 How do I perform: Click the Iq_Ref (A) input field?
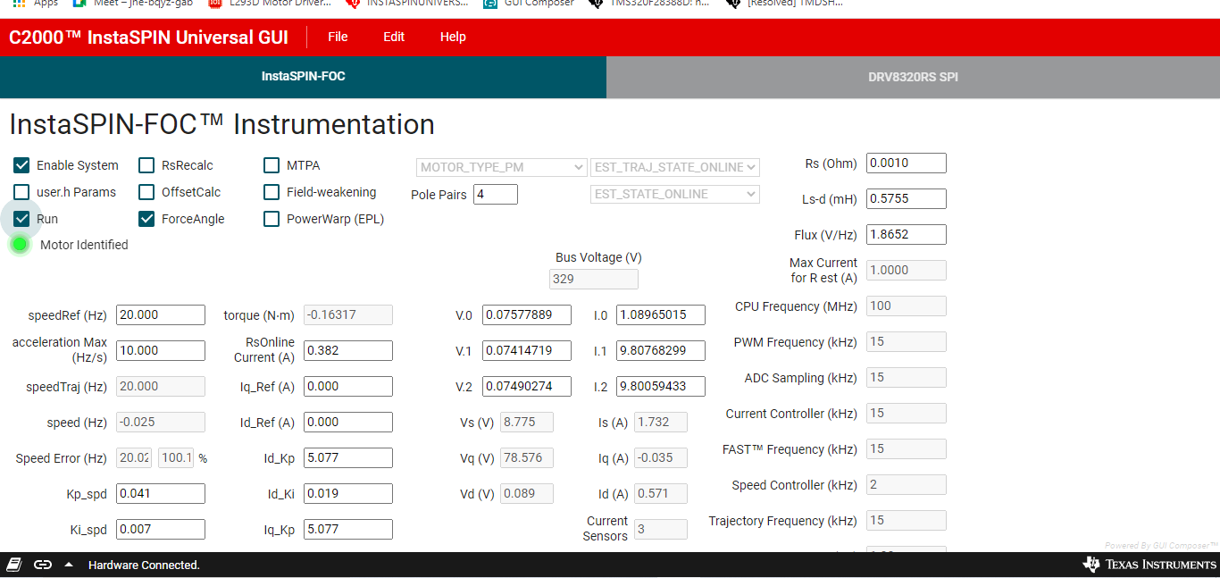point(348,386)
